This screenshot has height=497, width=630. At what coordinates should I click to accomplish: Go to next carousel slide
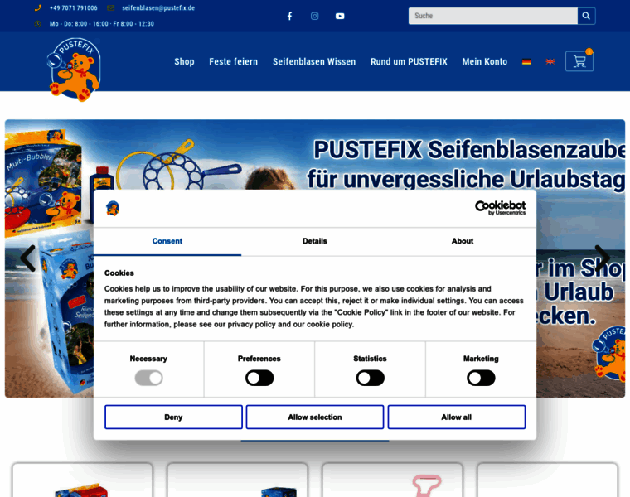602,258
